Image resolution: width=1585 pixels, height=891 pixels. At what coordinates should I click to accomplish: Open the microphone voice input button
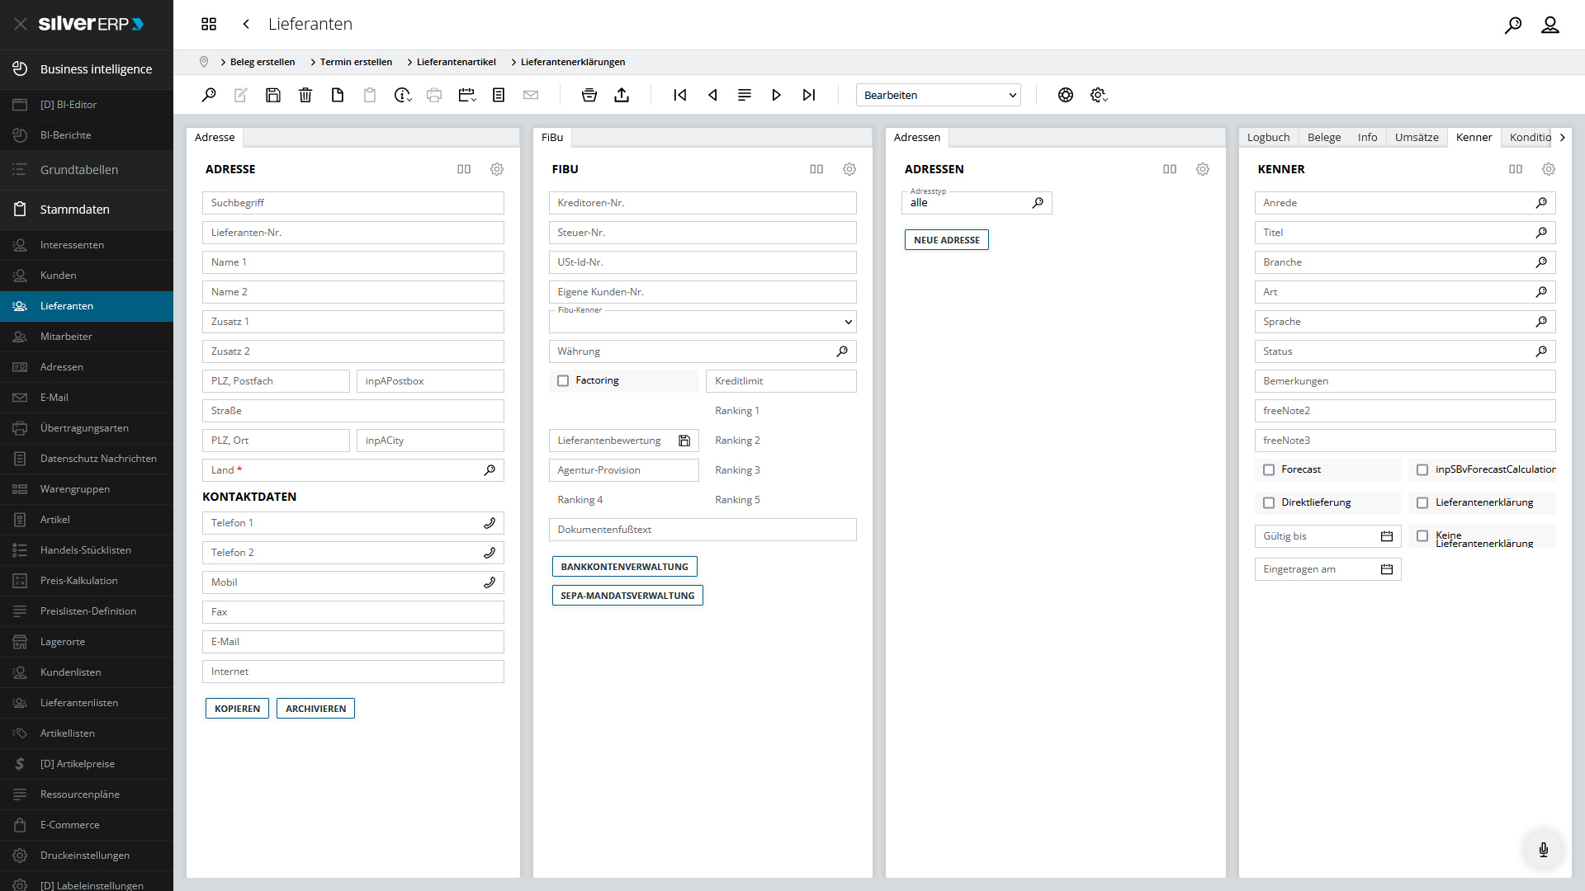point(1543,849)
